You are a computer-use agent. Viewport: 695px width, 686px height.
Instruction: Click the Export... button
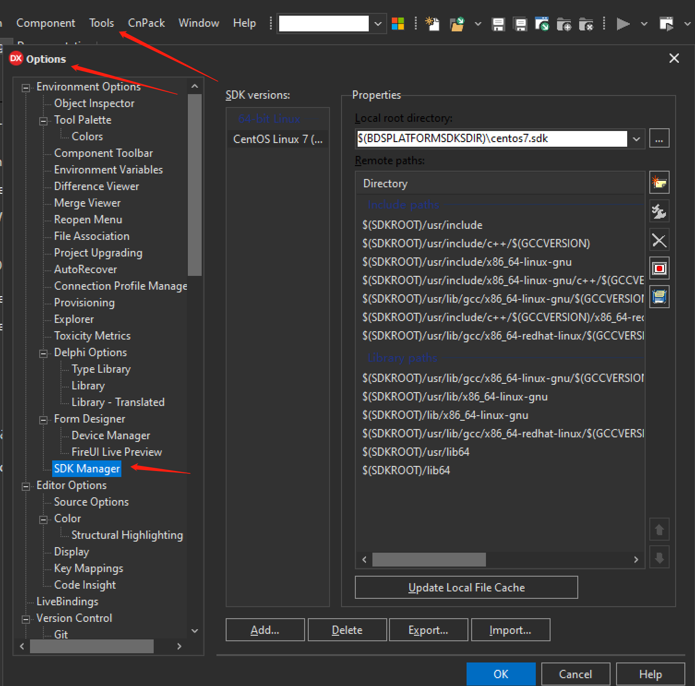pos(428,630)
